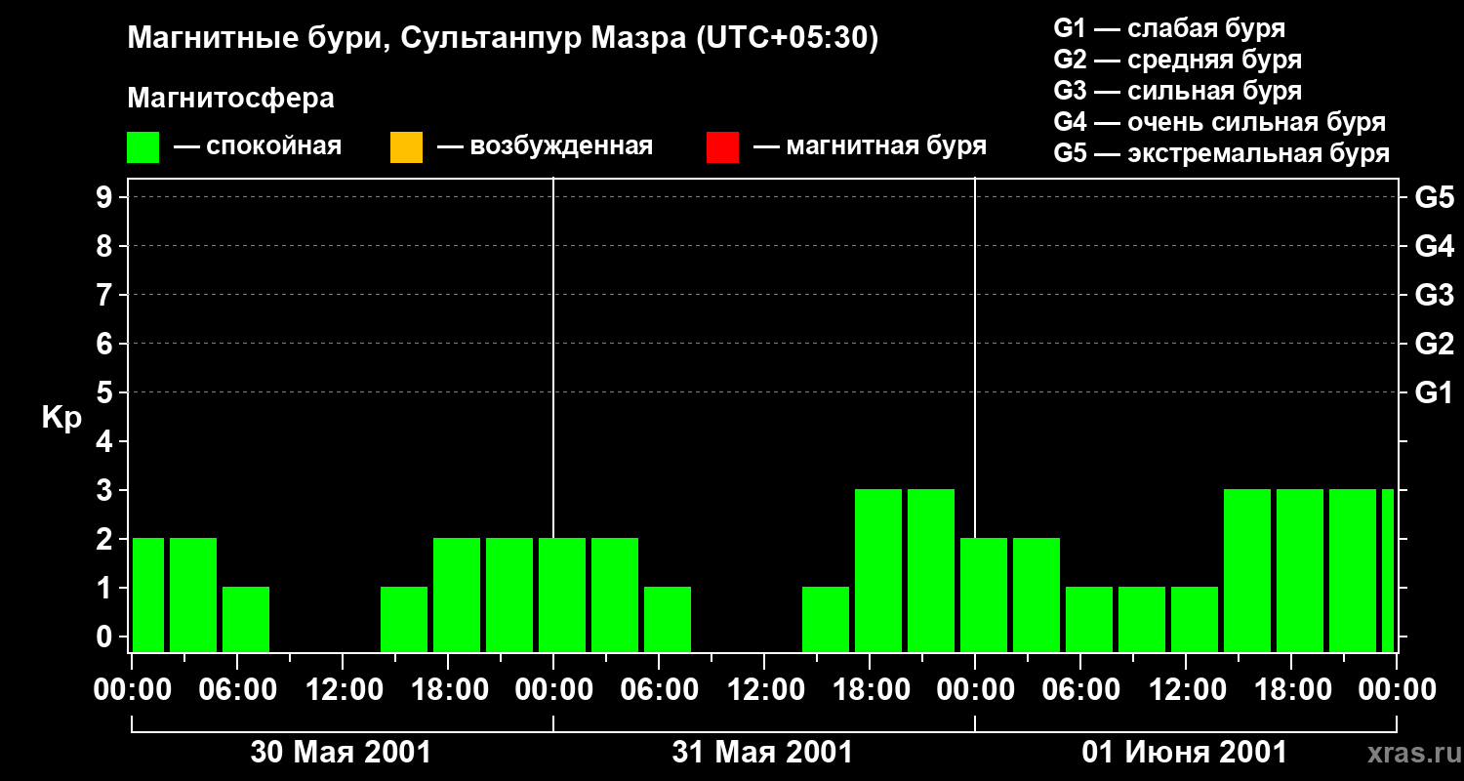Click the Kp 3 bar at 21:00–24:00 on 31 Мая
The width and height of the screenshot is (1464, 781).
tap(931, 570)
